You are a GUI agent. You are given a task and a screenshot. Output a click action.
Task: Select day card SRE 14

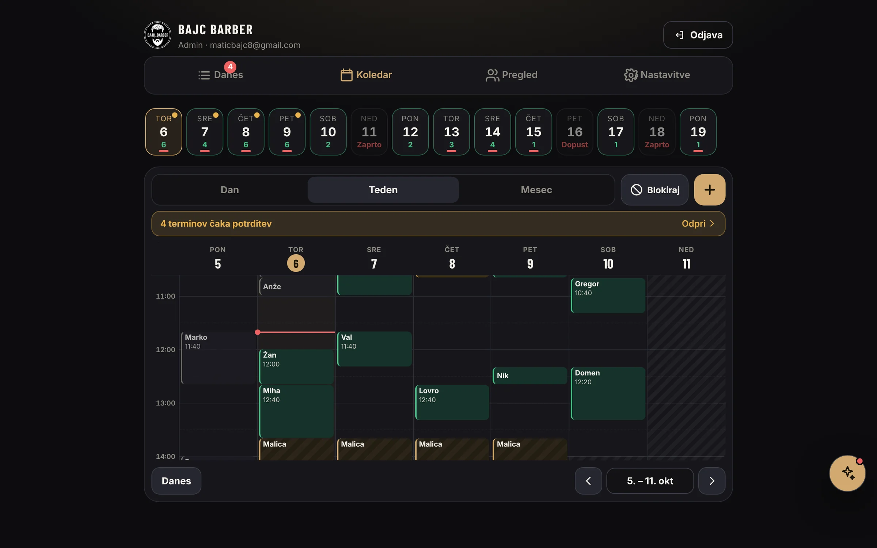pos(493,132)
